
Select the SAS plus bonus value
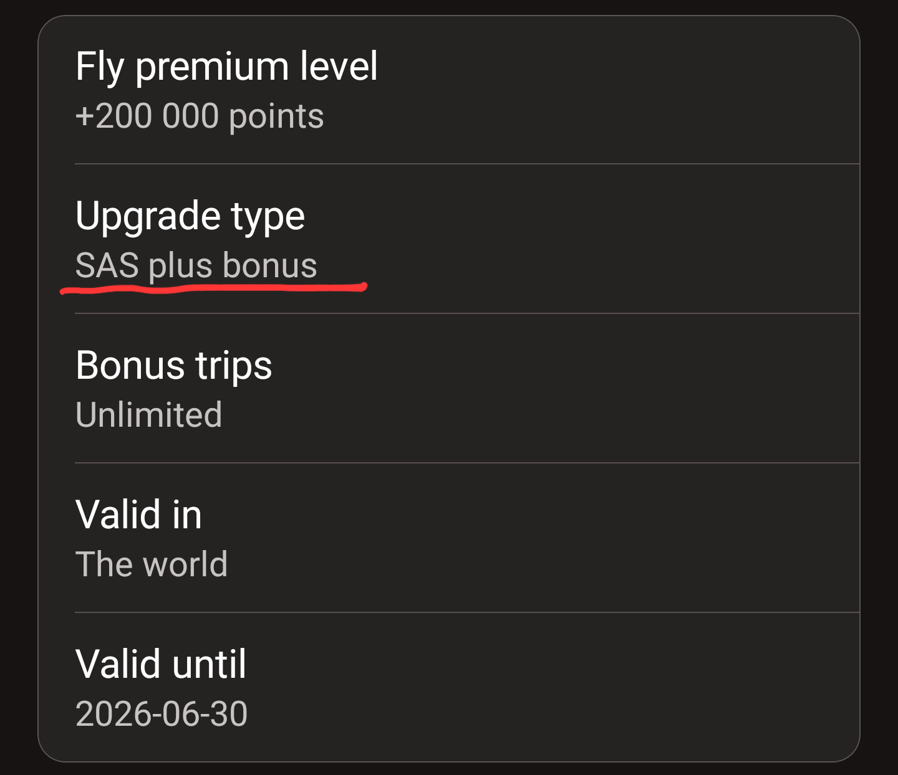(x=196, y=265)
